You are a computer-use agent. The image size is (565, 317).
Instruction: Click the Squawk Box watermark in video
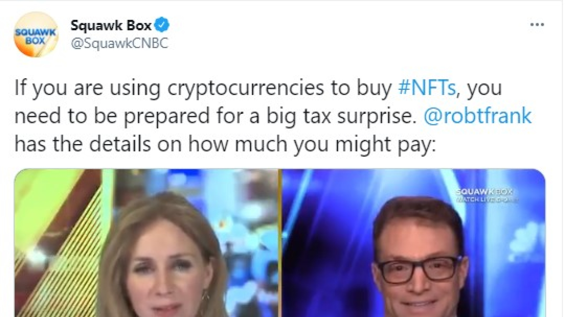click(484, 192)
